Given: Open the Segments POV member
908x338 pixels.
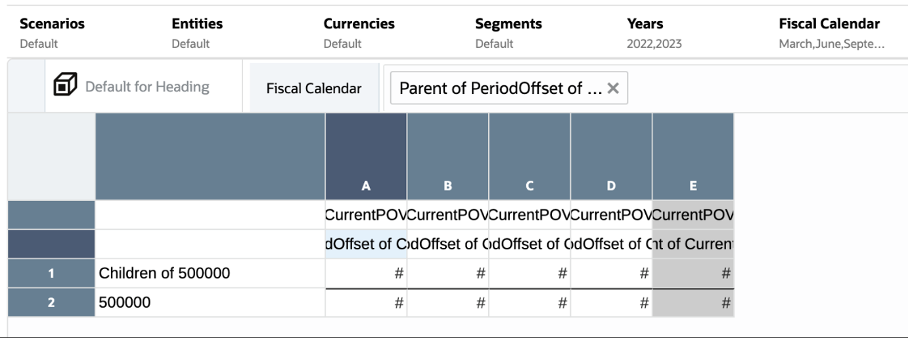Looking at the screenshot, I should point(509,33).
